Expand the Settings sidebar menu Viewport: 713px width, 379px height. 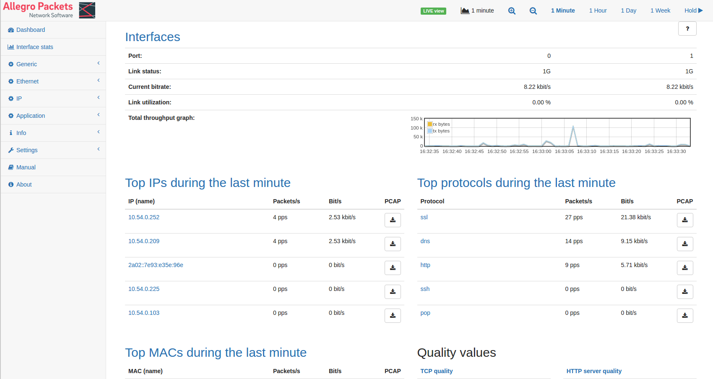point(53,150)
